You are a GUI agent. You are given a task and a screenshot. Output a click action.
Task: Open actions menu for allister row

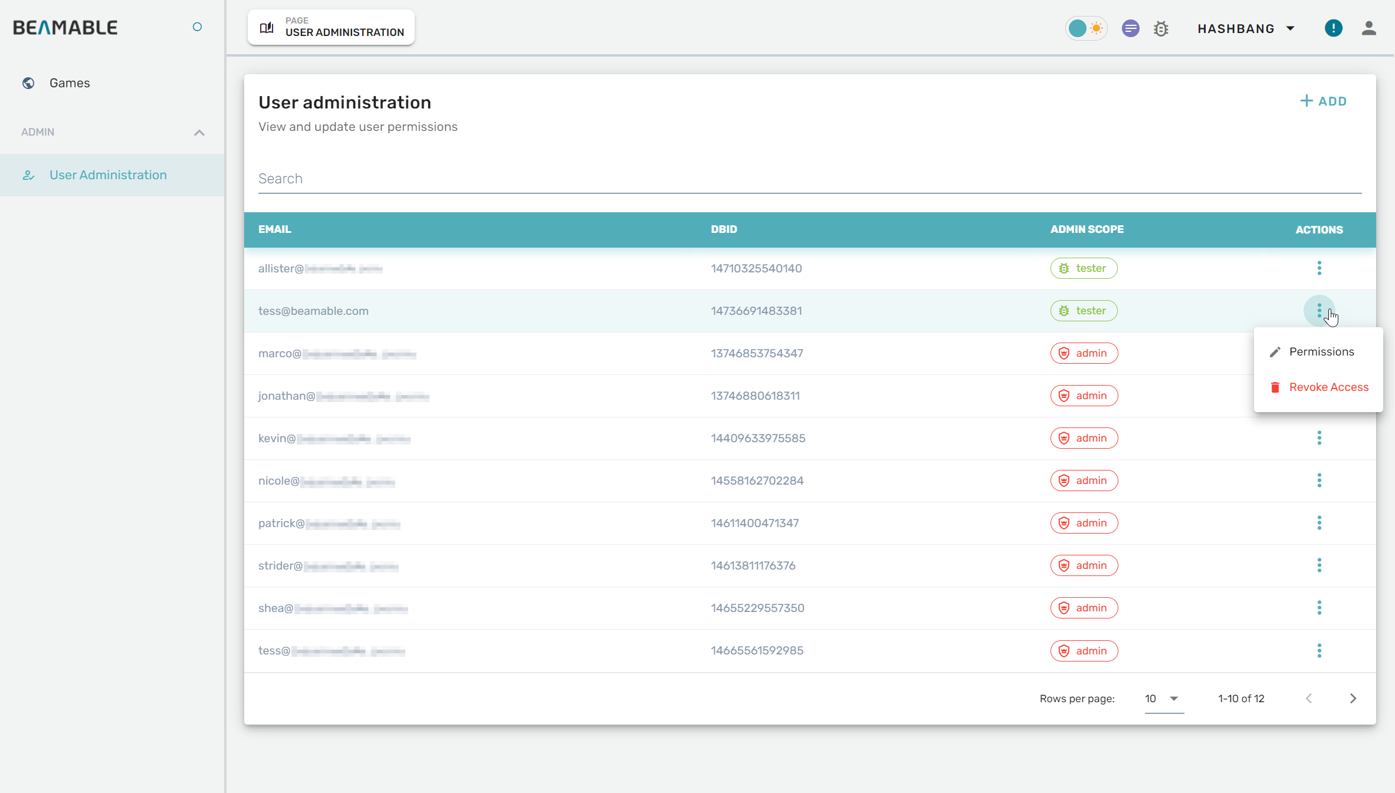[1319, 268]
